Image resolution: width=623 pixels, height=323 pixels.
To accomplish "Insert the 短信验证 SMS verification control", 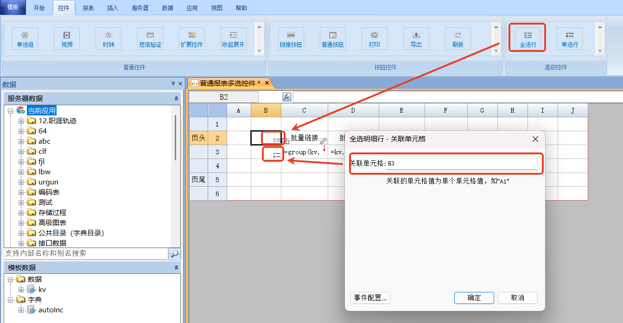I will click(x=150, y=39).
